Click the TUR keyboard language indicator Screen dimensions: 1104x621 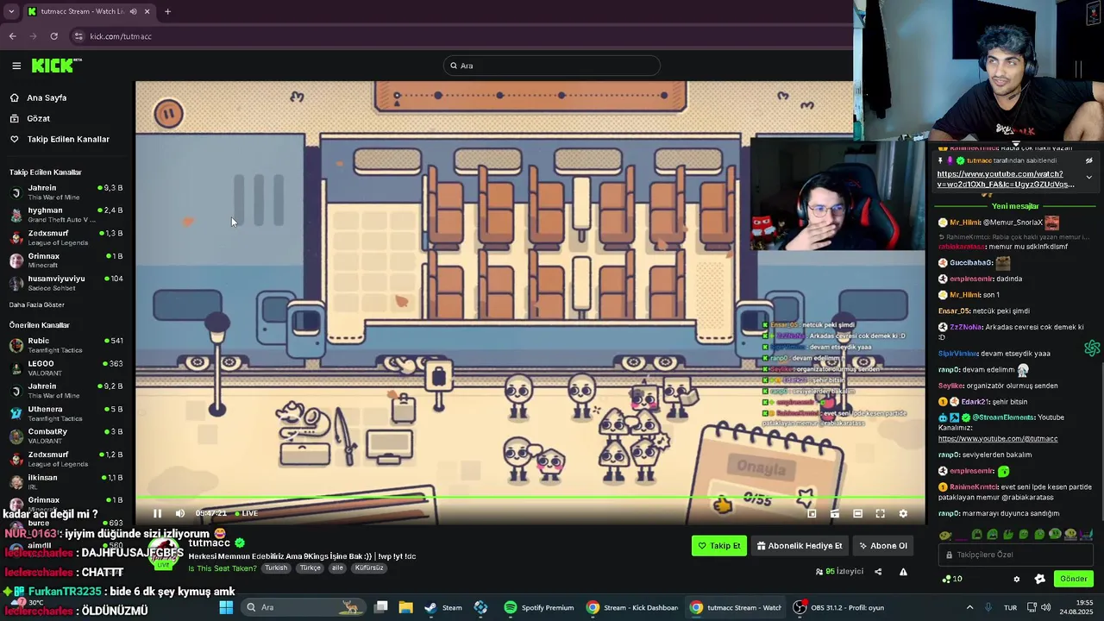pyautogui.click(x=1010, y=607)
